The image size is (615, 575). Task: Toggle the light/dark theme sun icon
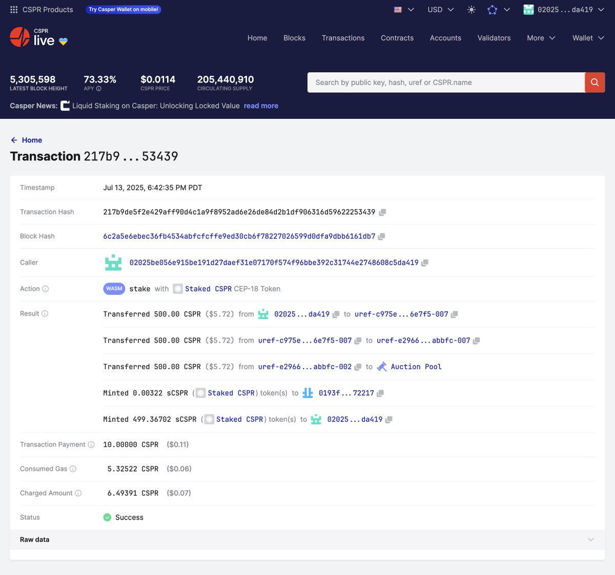471,10
